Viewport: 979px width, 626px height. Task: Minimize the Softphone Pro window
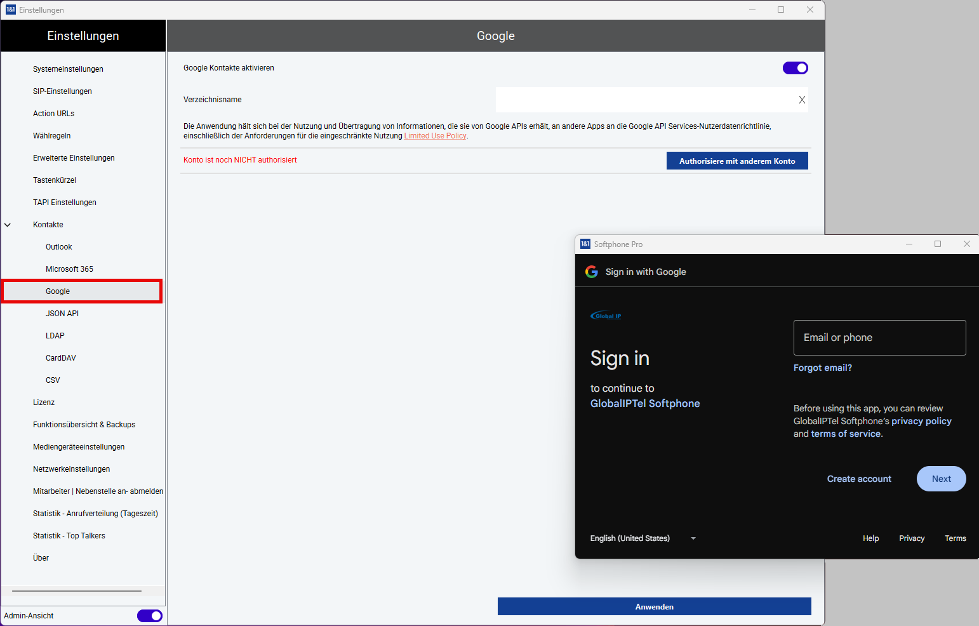[x=909, y=244]
